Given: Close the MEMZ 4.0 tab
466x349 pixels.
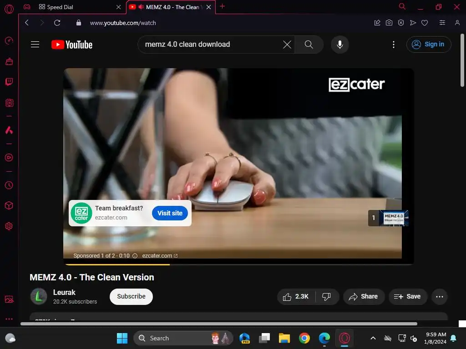Looking at the screenshot, I should coord(208,7).
